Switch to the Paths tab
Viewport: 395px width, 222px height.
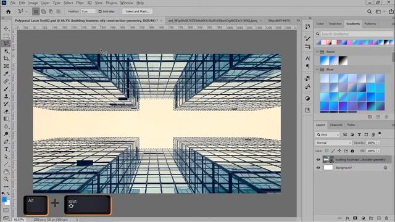click(x=351, y=125)
